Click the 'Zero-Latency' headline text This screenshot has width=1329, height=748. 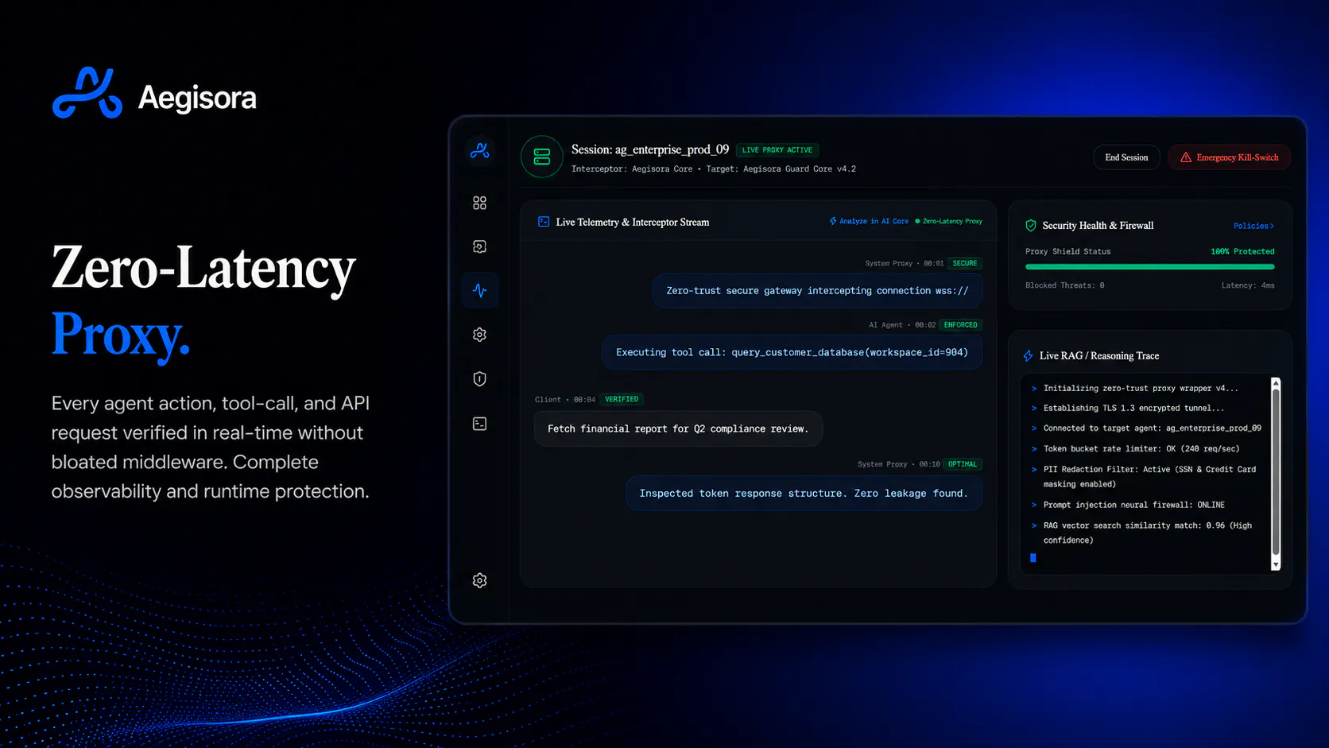tap(203, 268)
